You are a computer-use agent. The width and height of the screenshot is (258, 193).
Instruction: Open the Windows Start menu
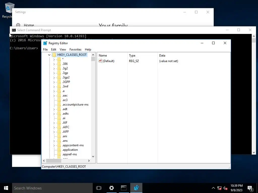(x=6, y=188)
